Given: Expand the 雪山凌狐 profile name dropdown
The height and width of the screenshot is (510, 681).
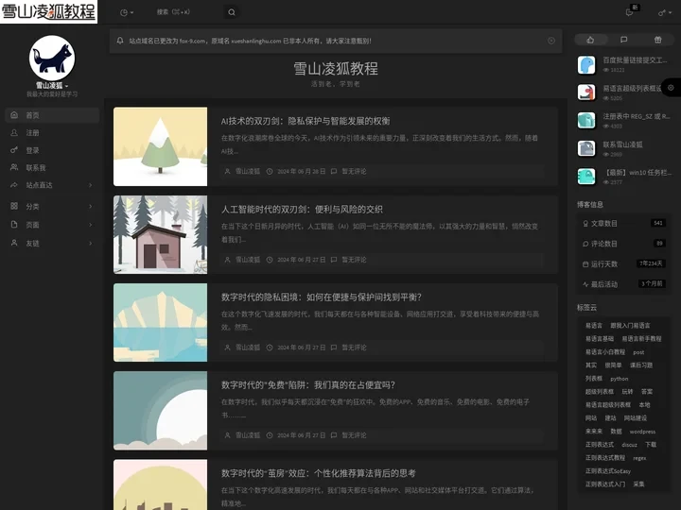Looking at the screenshot, I should (52, 85).
